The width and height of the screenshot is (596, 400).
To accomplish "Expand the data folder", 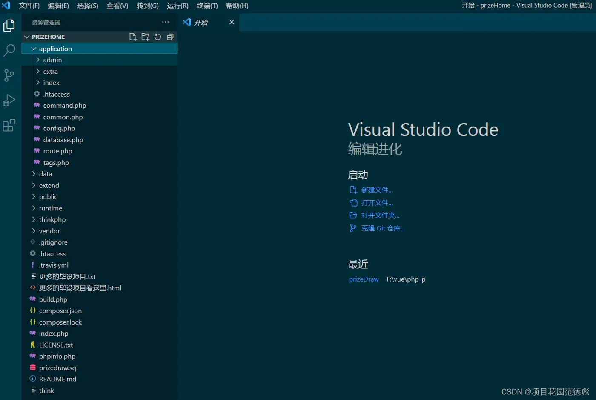I will pos(99,174).
